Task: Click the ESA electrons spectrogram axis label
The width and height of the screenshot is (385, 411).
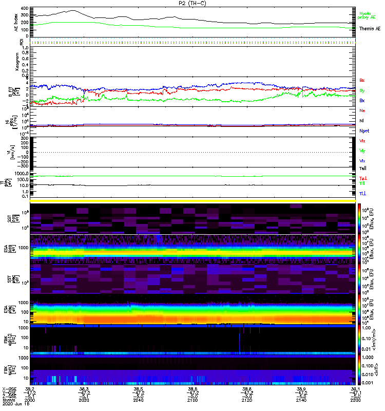Action: click(x=11, y=309)
